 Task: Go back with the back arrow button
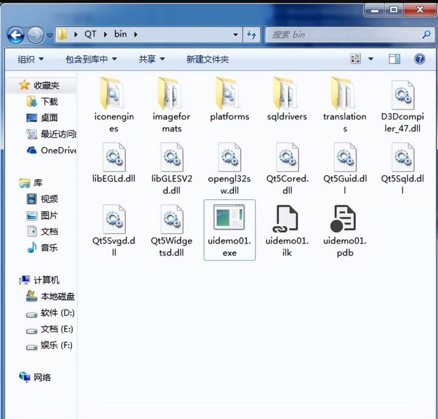15,35
